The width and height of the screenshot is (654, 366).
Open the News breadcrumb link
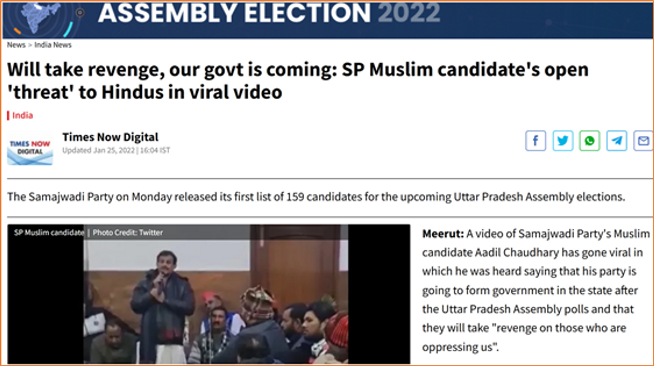pos(16,45)
